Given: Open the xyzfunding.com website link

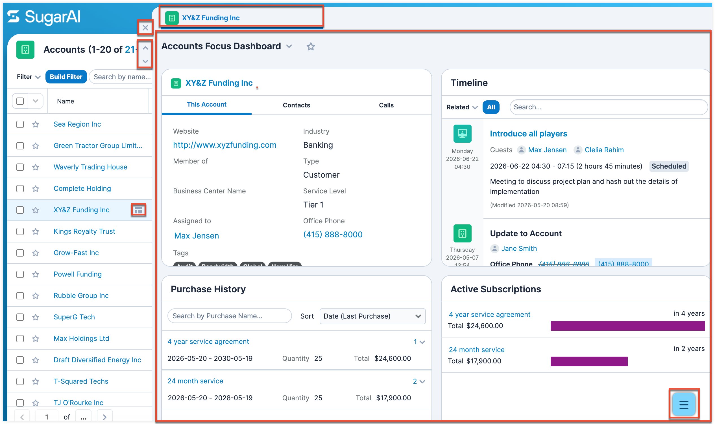Looking at the screenshot, I should click(x=224, y=145).
